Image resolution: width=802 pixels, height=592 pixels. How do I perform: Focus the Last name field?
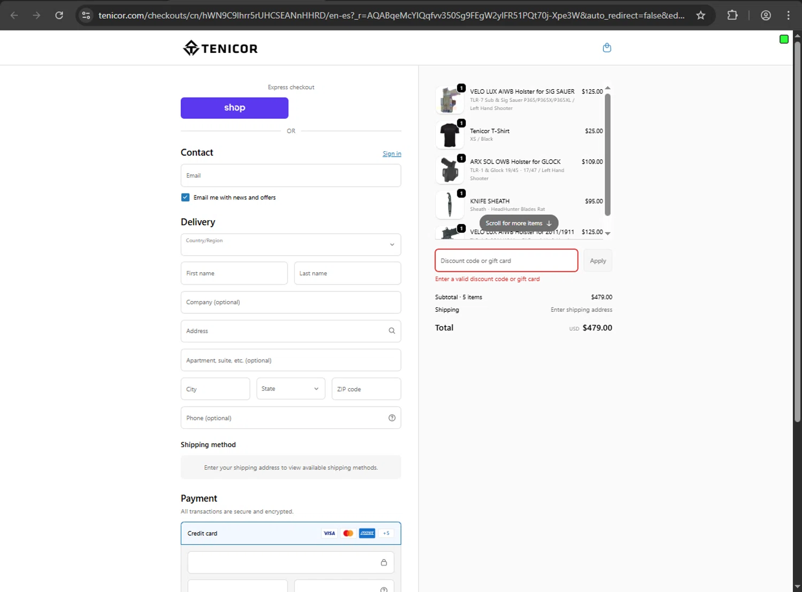(348, 273)
